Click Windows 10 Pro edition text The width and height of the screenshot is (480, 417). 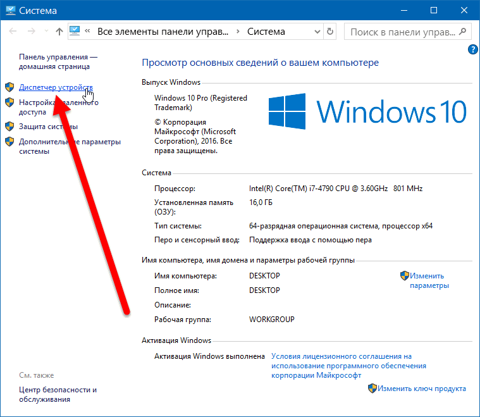[200, 103]
